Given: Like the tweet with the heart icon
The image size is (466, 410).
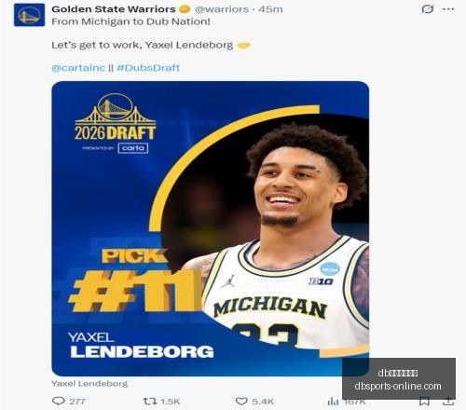Looking at the screenshot, I should click(x=241, y=402).
